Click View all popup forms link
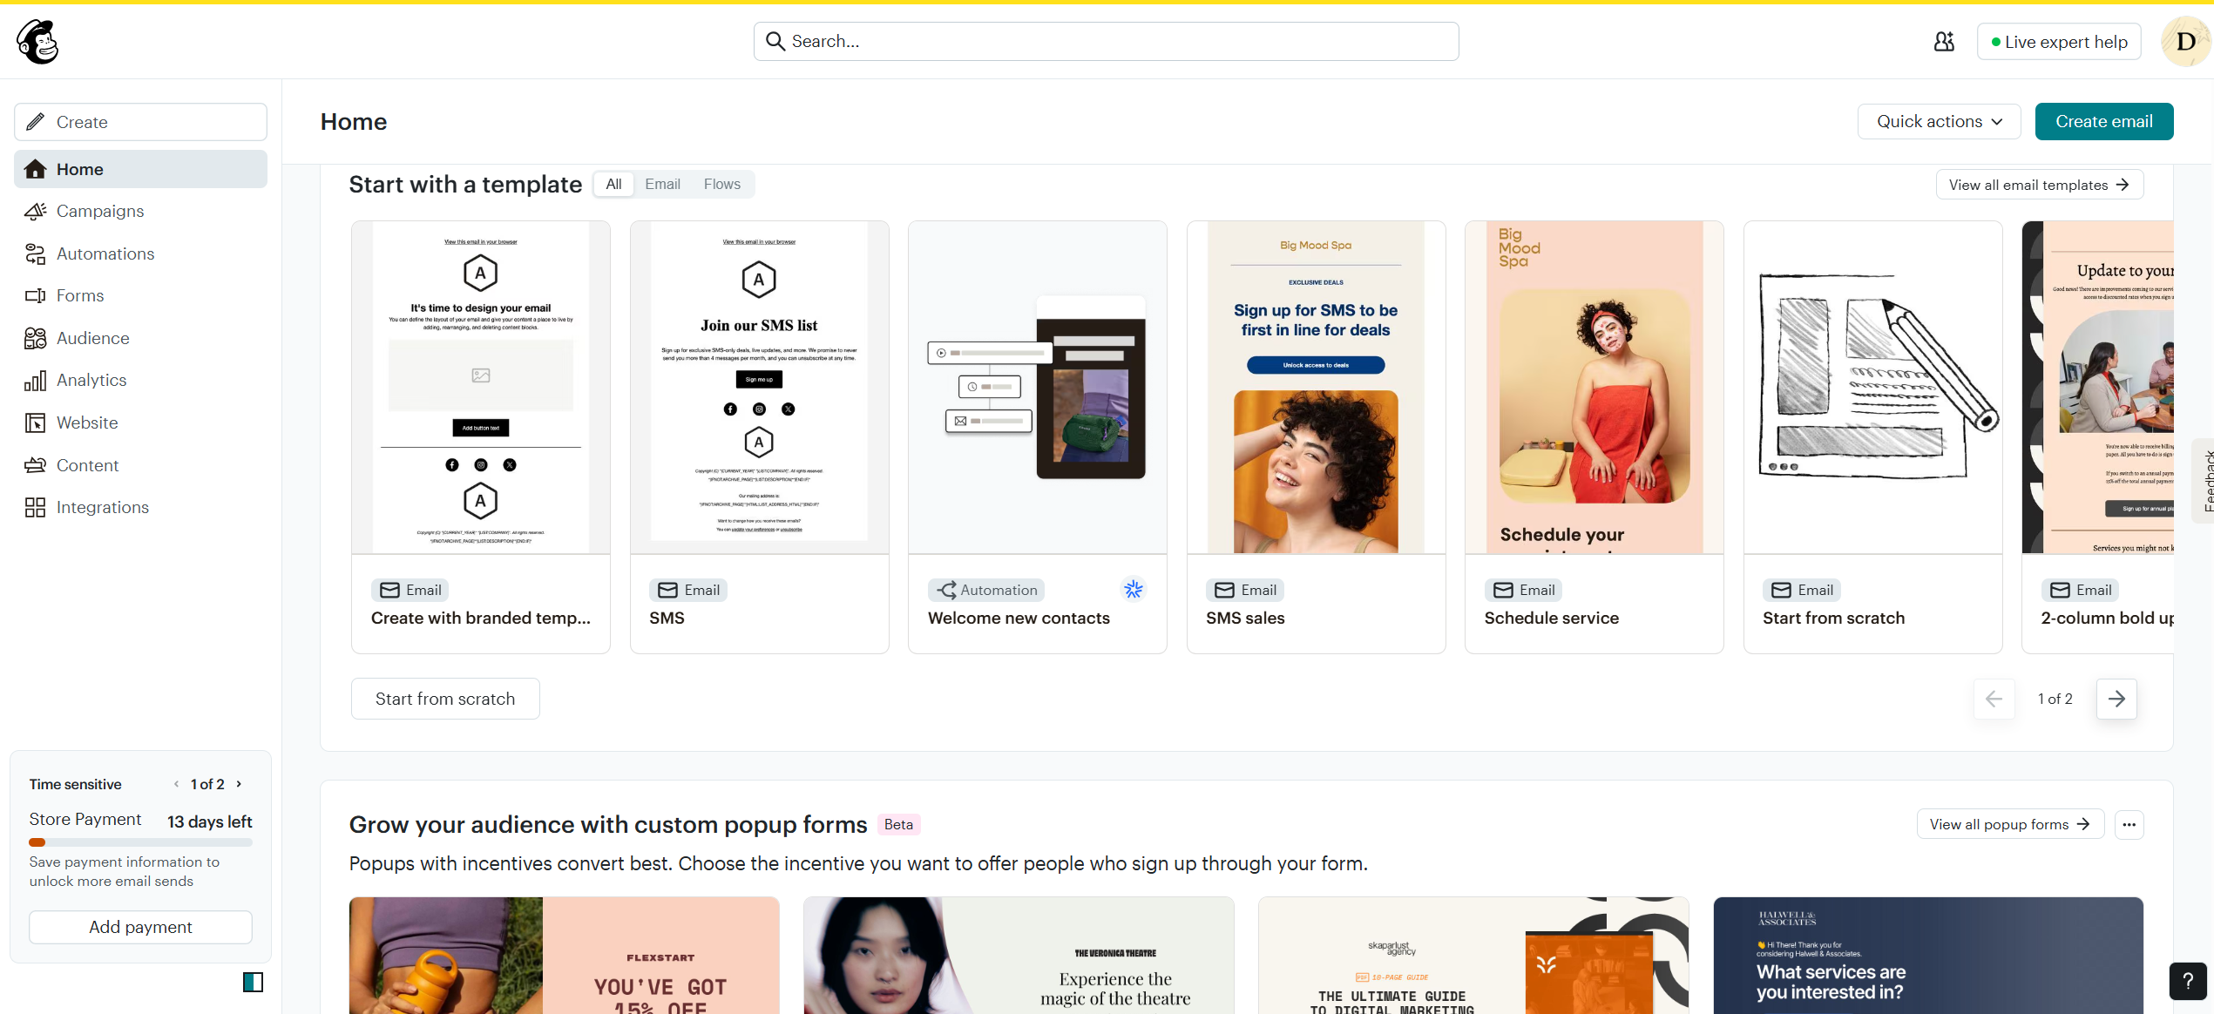 click(x=2010, y=824)
